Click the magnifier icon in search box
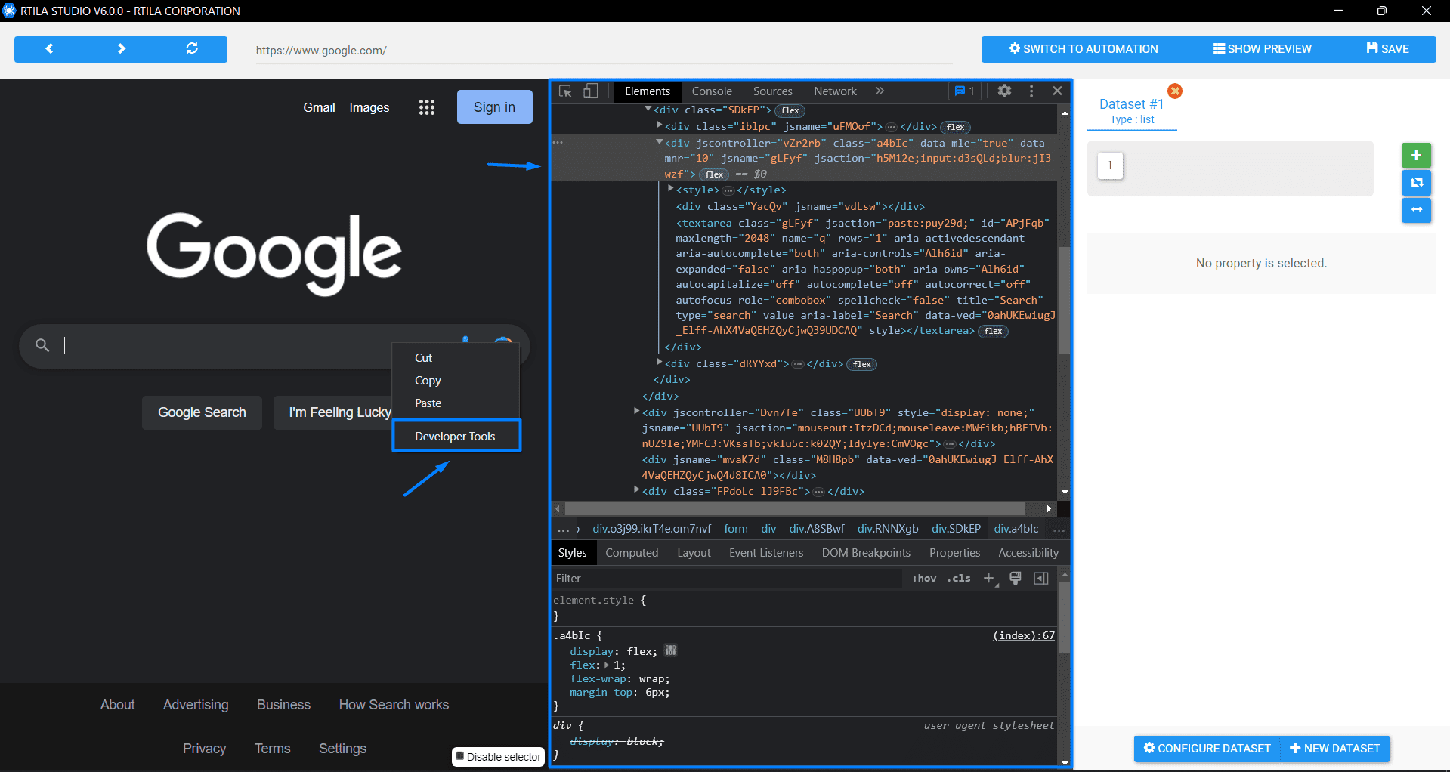This screenshot has height=772, width=1450. pyautogui.click(x=42, y=345)
